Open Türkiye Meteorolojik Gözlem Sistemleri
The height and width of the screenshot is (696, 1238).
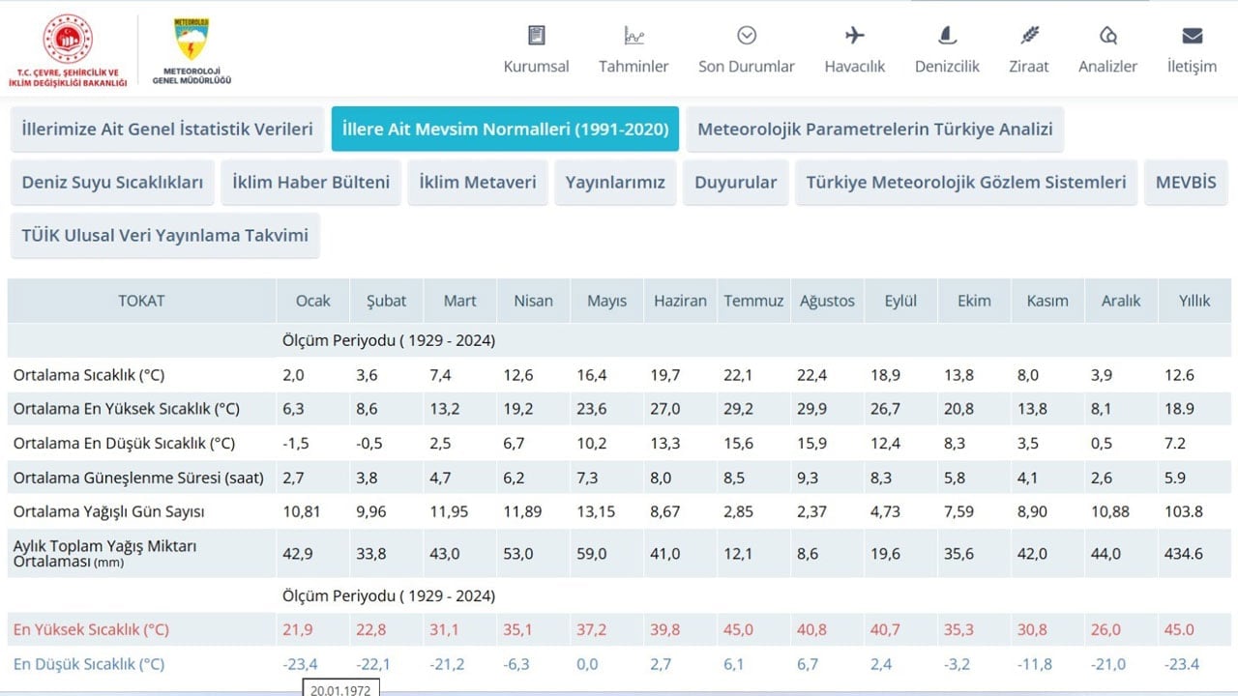965,182
